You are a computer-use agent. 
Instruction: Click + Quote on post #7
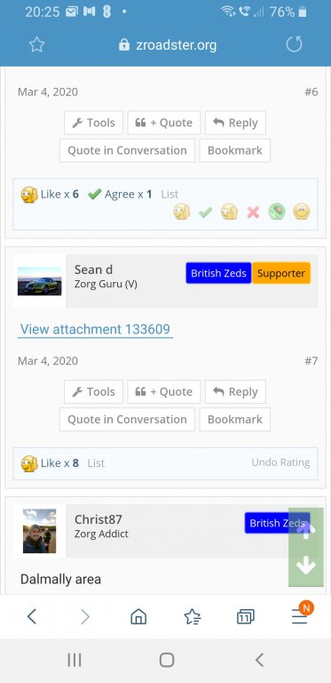coord(164,392)
